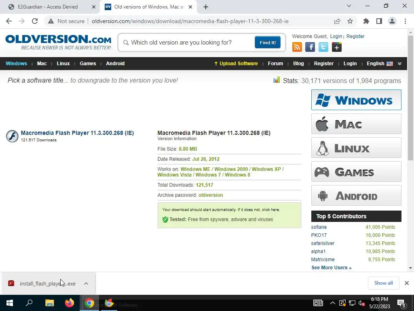Click the Stats bar chart icon
Image resolution: width=414 pixels, height=311 pixels.
point(277,80)
